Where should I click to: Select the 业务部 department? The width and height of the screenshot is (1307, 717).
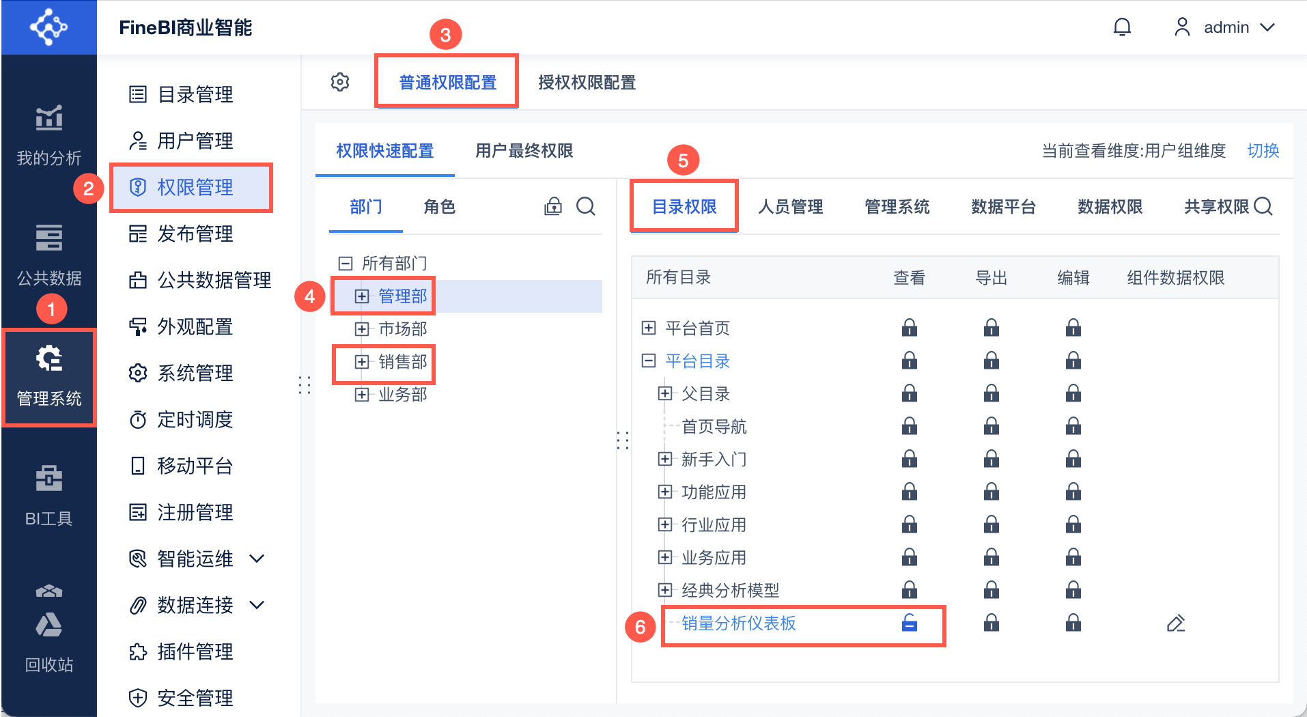[x=402, y=395]
